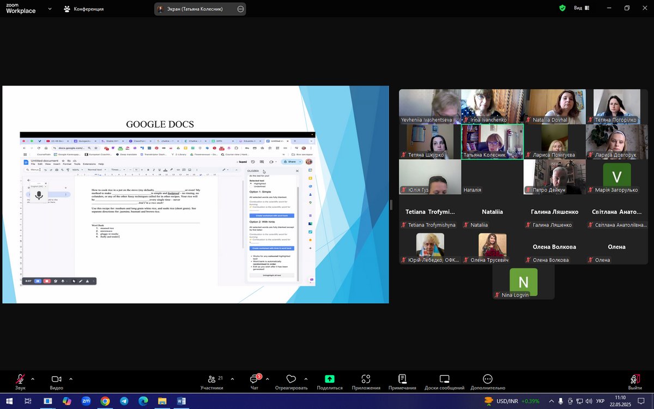Open Google Chrome from the taskbar

click(105, 401)
